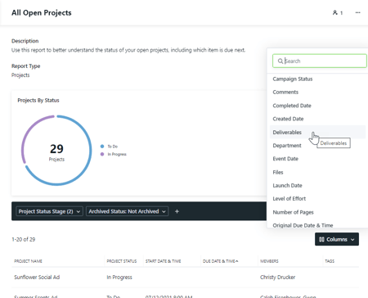
Task: Click the columns grid icon in the Columns button
Action: (321, 239)
